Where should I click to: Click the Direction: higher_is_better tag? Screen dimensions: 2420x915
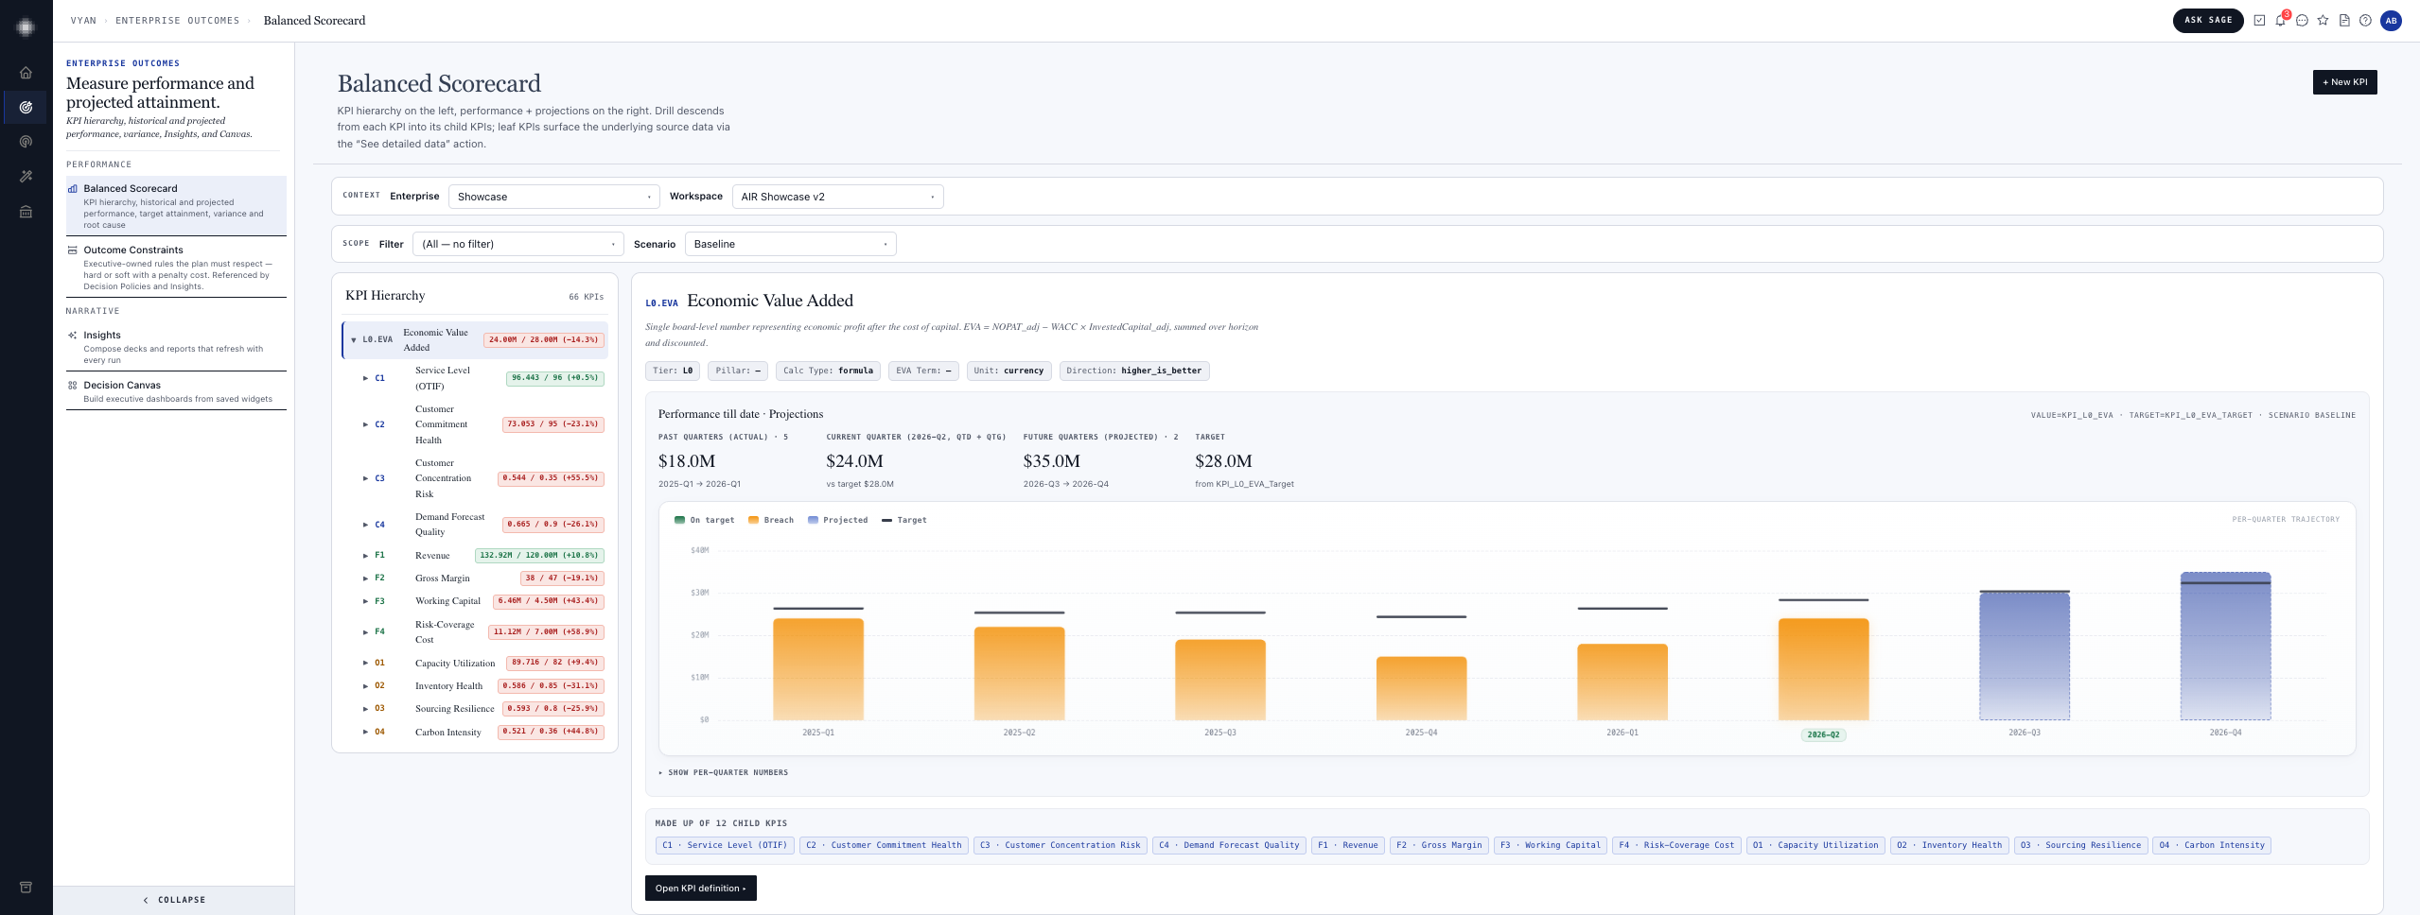[x=1134, y=371]
